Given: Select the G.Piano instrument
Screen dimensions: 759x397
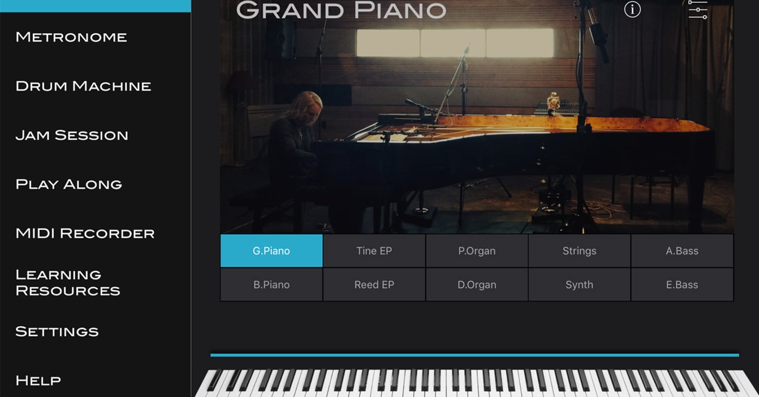Looking at the screenshot, I should 271,251.
